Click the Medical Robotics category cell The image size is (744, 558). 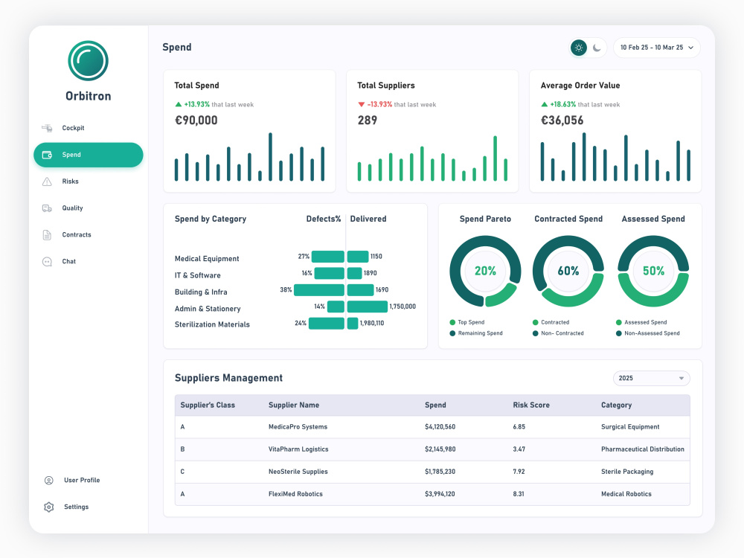[626, 494]
